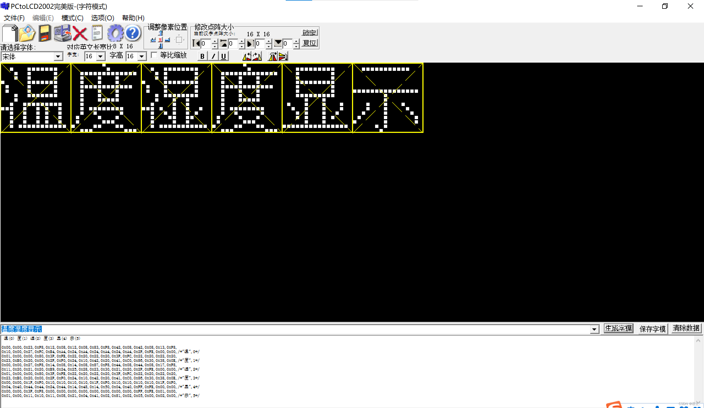
Task: Toggle bold with the B button
Action: 202,56
